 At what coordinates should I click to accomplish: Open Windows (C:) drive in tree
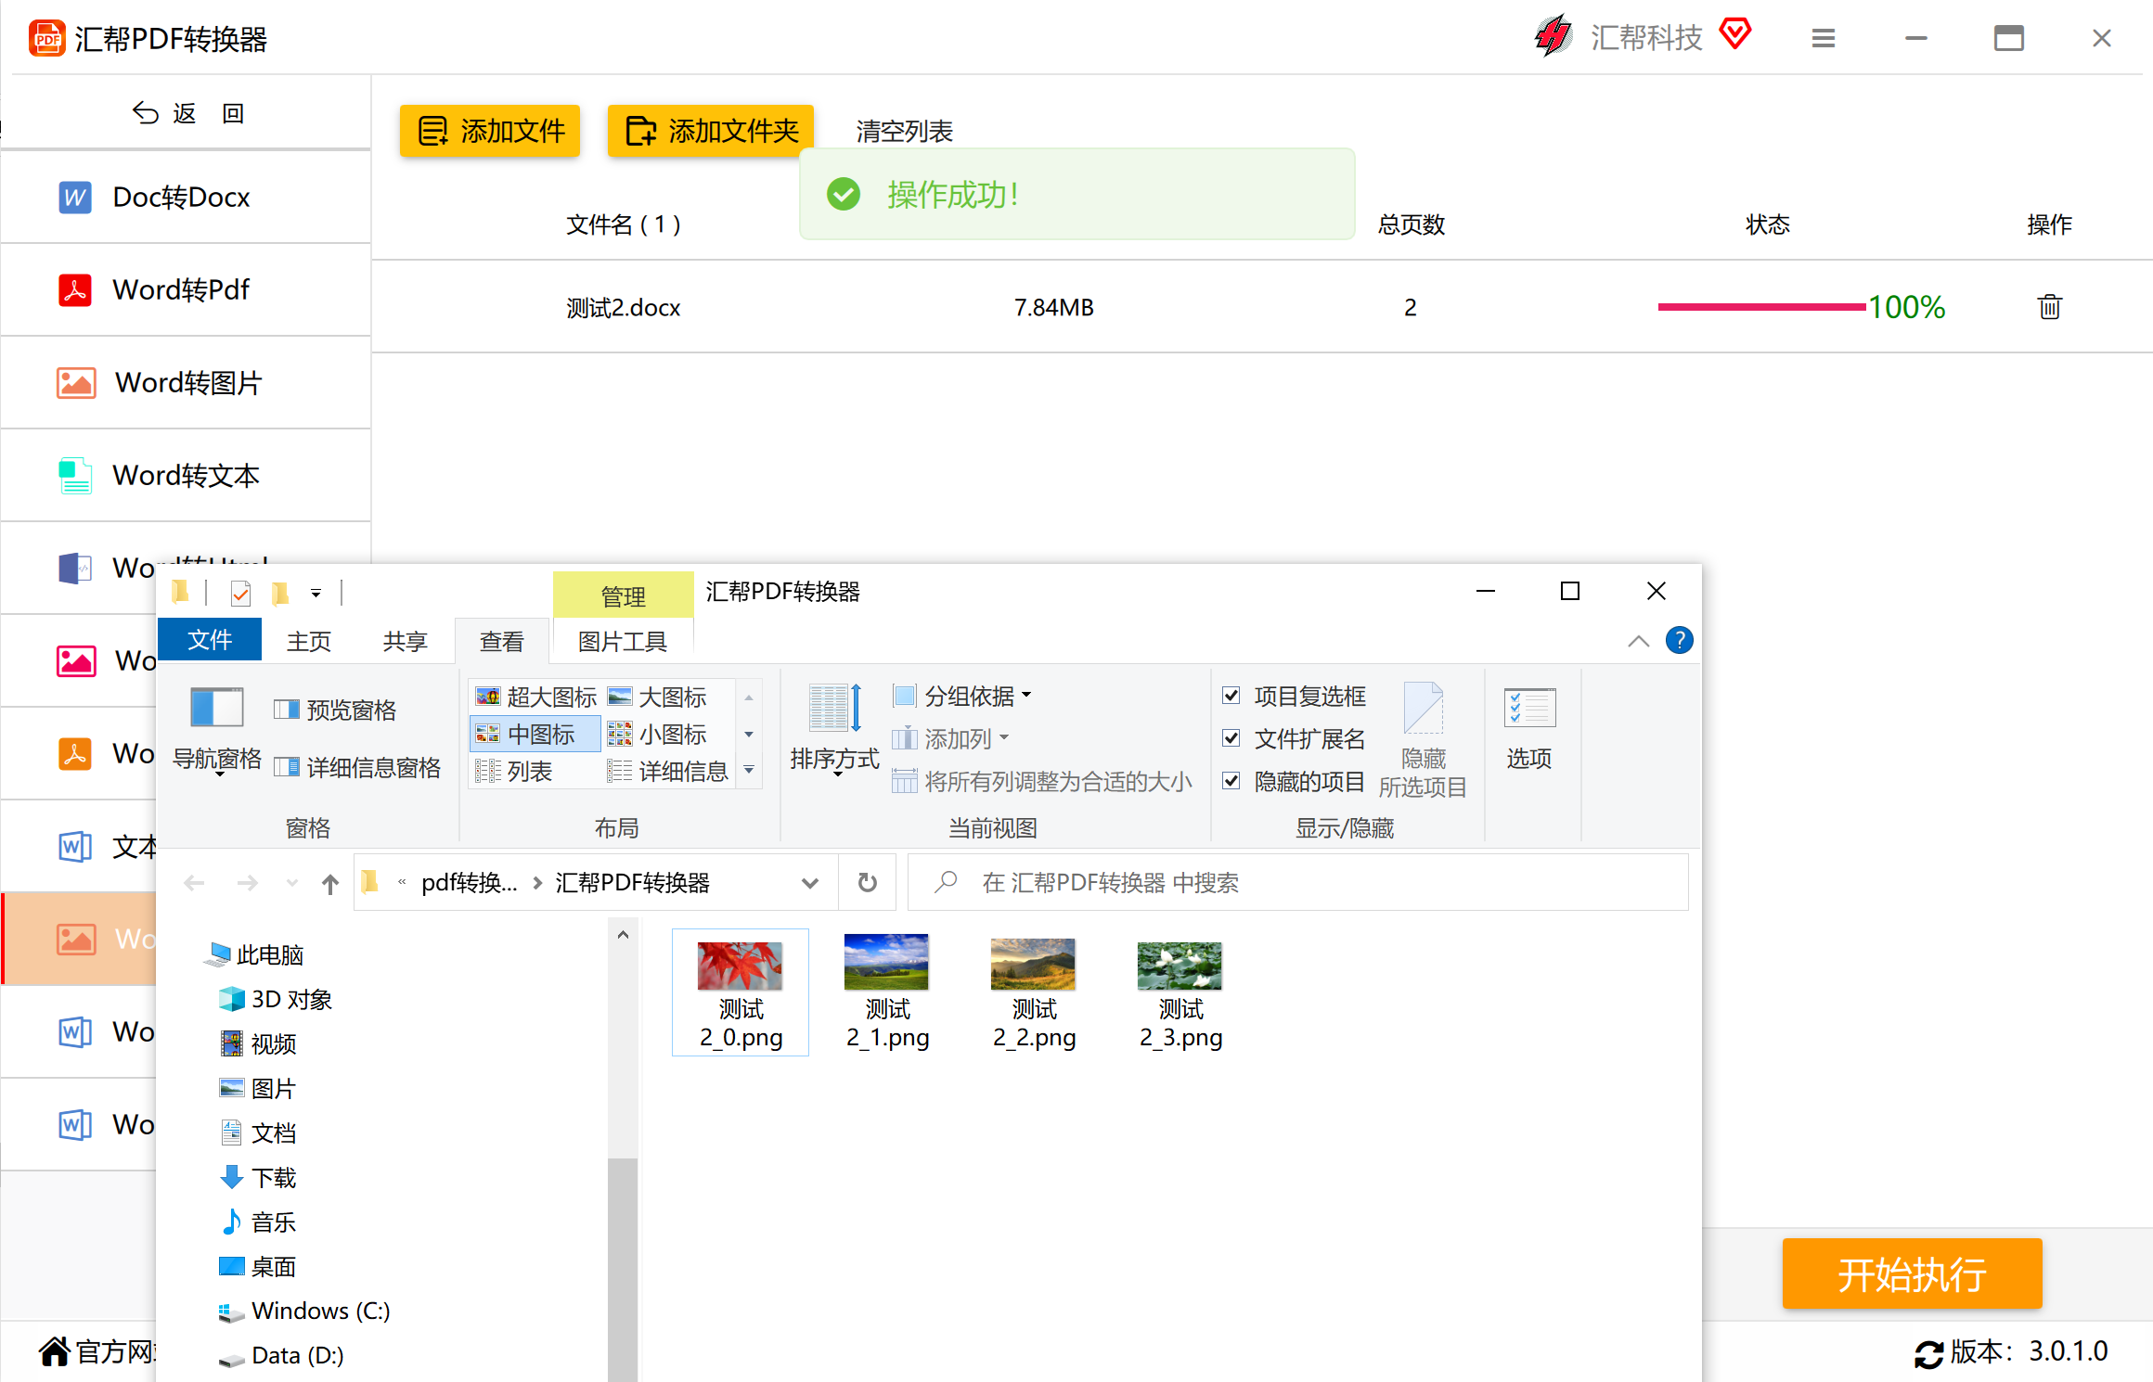coord(304,1311)
